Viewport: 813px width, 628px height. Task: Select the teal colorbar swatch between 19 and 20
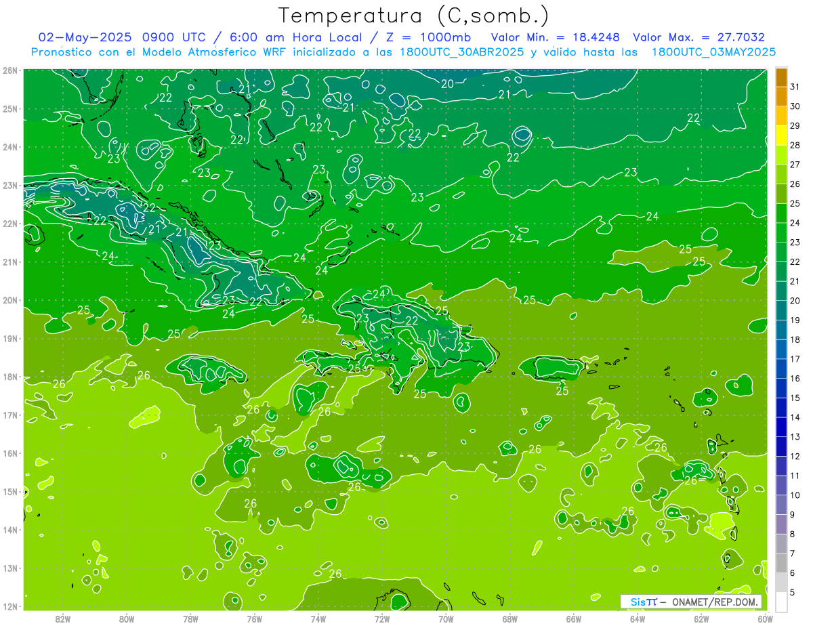tap(781, 310)
